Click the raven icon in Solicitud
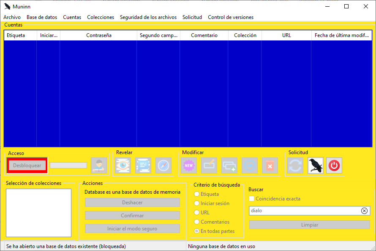Image resolution: width=376 pixels, height=251 pixels. 316,166
